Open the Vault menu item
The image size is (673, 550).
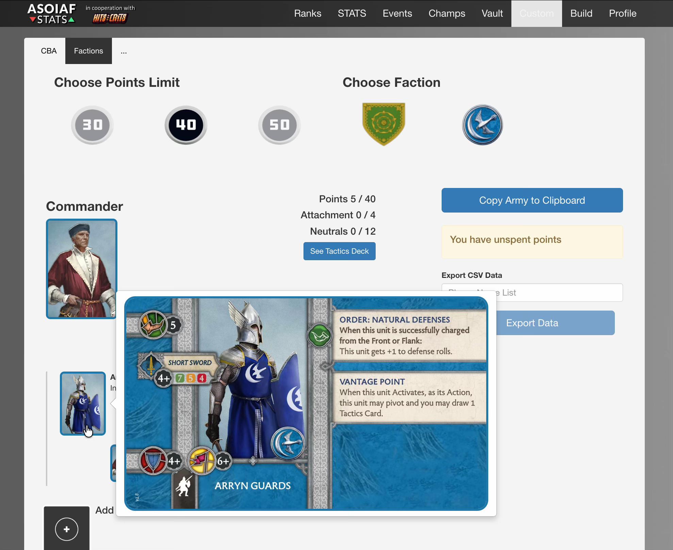click(x=492, y=13)
